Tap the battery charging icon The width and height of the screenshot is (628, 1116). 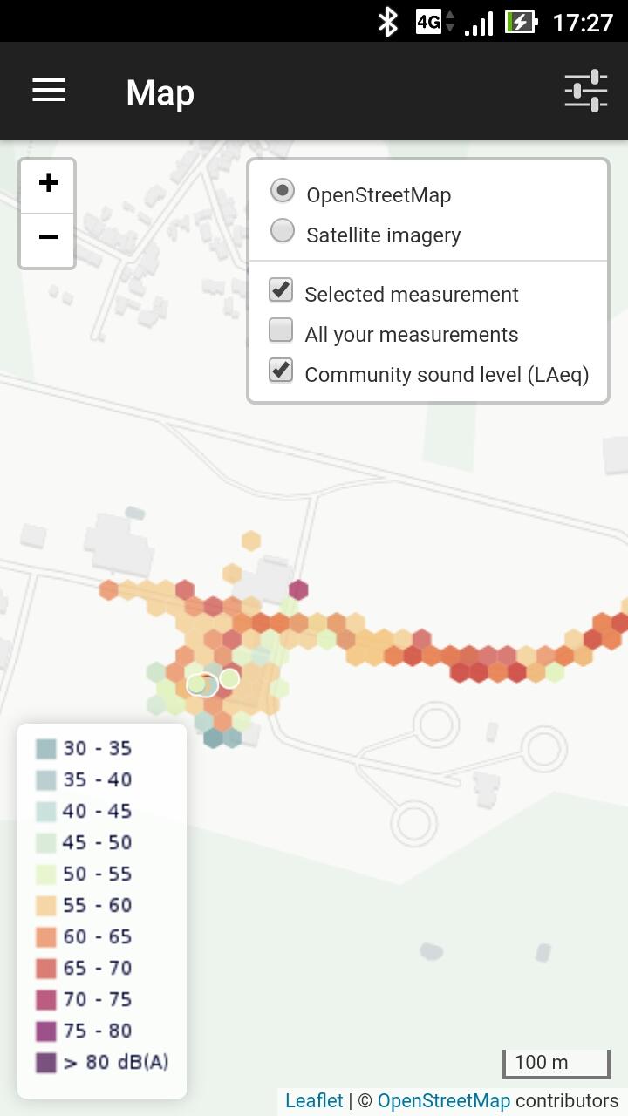point(522,22)
